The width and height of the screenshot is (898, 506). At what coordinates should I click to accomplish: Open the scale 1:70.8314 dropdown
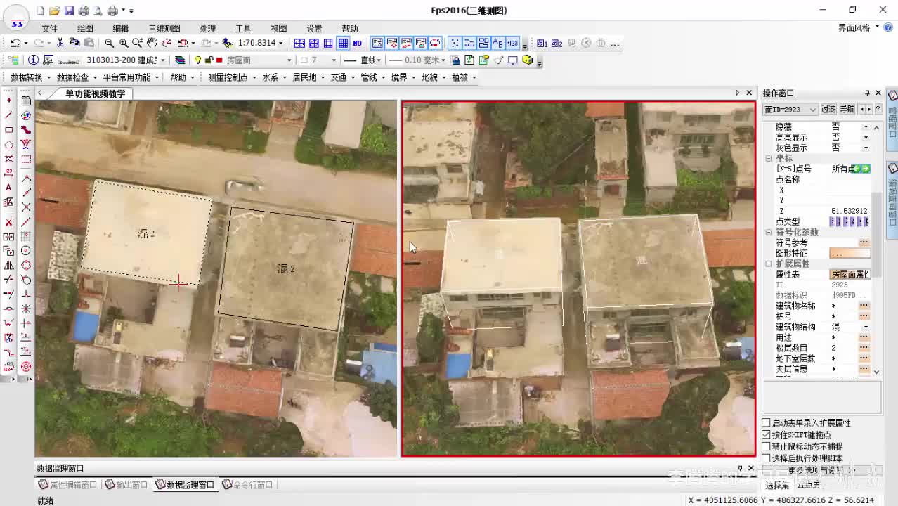tap(280, 43)
